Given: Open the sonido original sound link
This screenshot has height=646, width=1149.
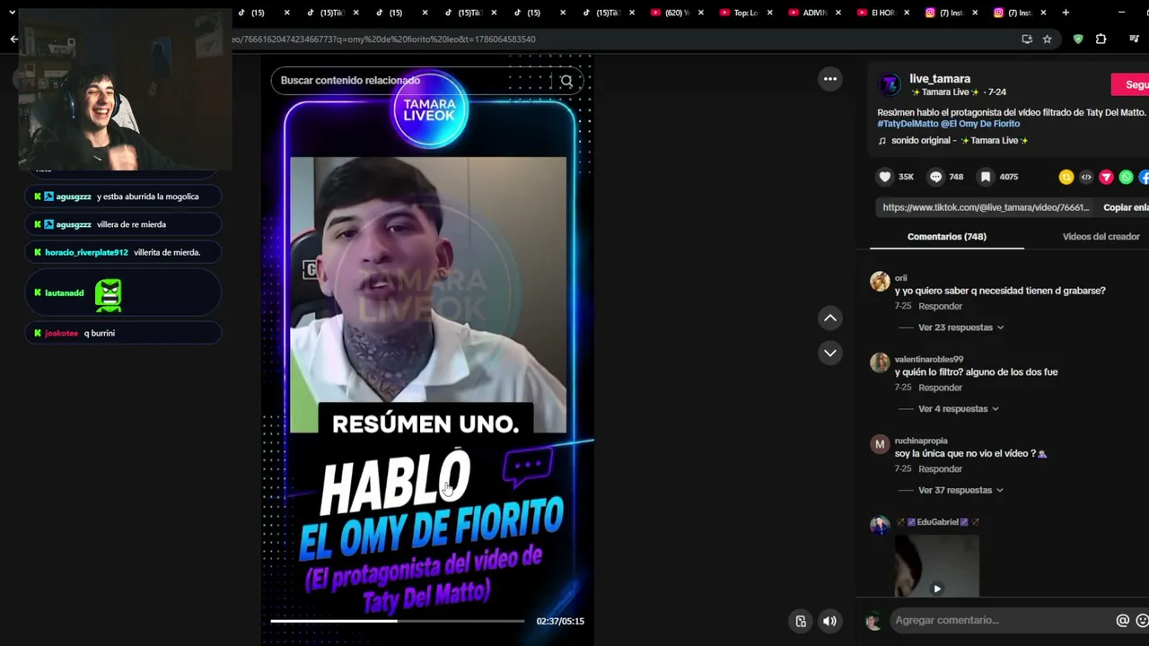Looking at the screenshot, I should pos(953,141).
